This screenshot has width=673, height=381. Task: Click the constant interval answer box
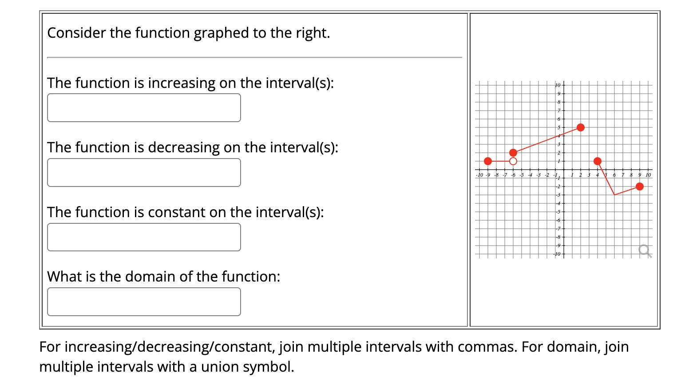tap(144, 237)
